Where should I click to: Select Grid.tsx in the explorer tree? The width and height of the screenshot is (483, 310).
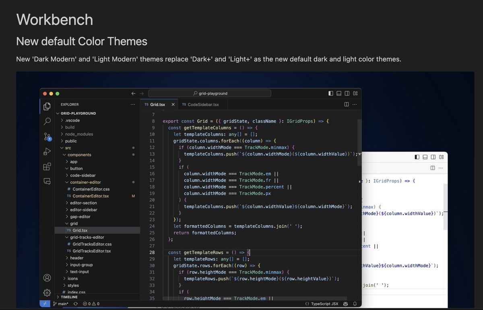pyautogui.click(x=97, y=230)
